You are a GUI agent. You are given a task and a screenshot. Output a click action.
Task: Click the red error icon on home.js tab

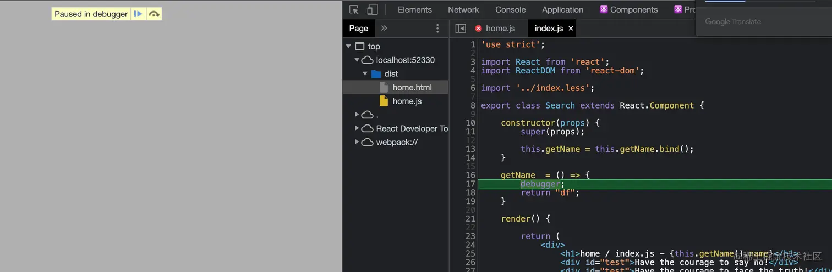[x=478, y=28]
